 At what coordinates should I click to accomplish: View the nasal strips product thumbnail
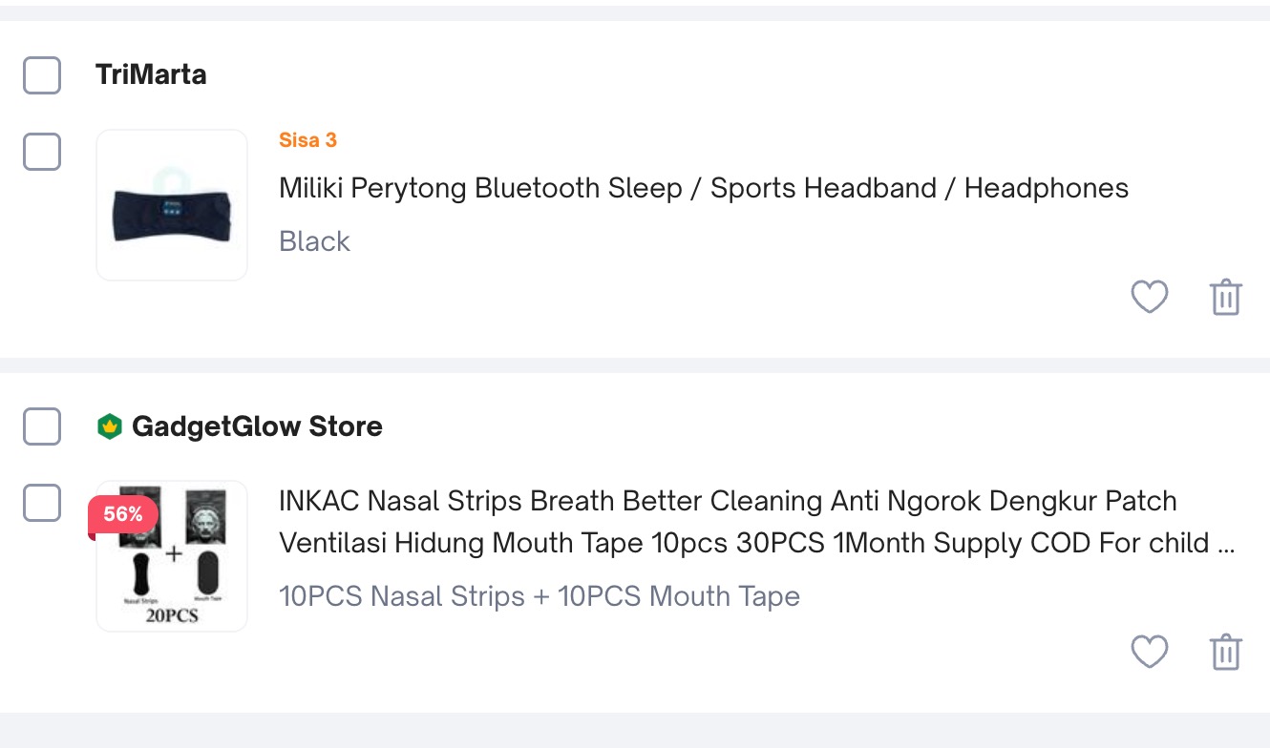[172, 556]
